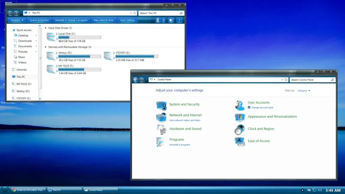This screenshot has width=345, height=194.
Task: Open System and Security category icon
Action: tap(161, 105)
